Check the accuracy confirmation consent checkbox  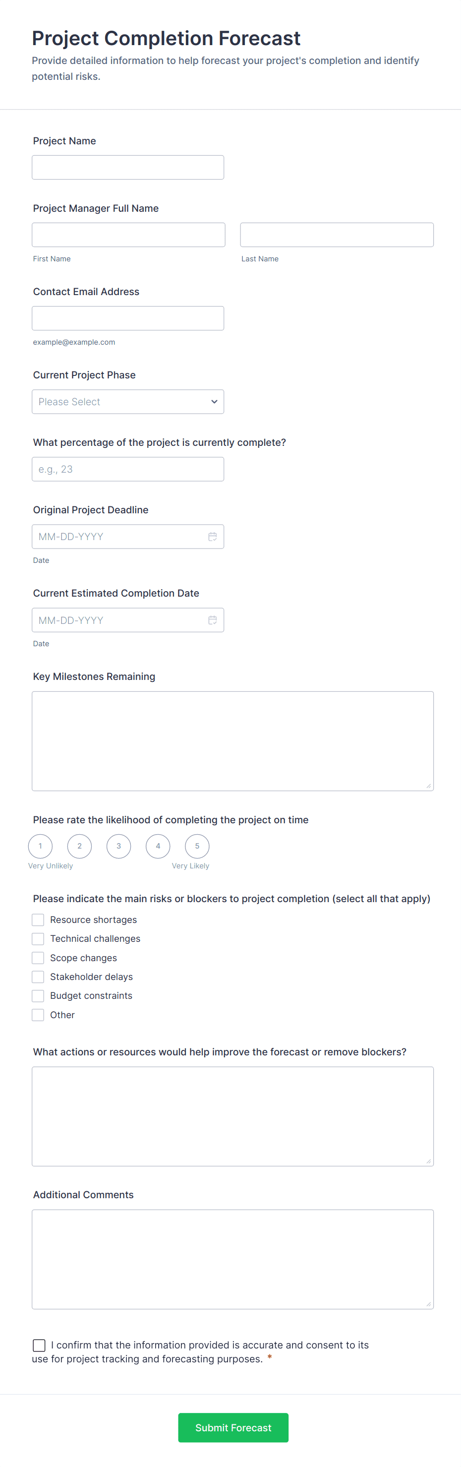click(39, 1345)
